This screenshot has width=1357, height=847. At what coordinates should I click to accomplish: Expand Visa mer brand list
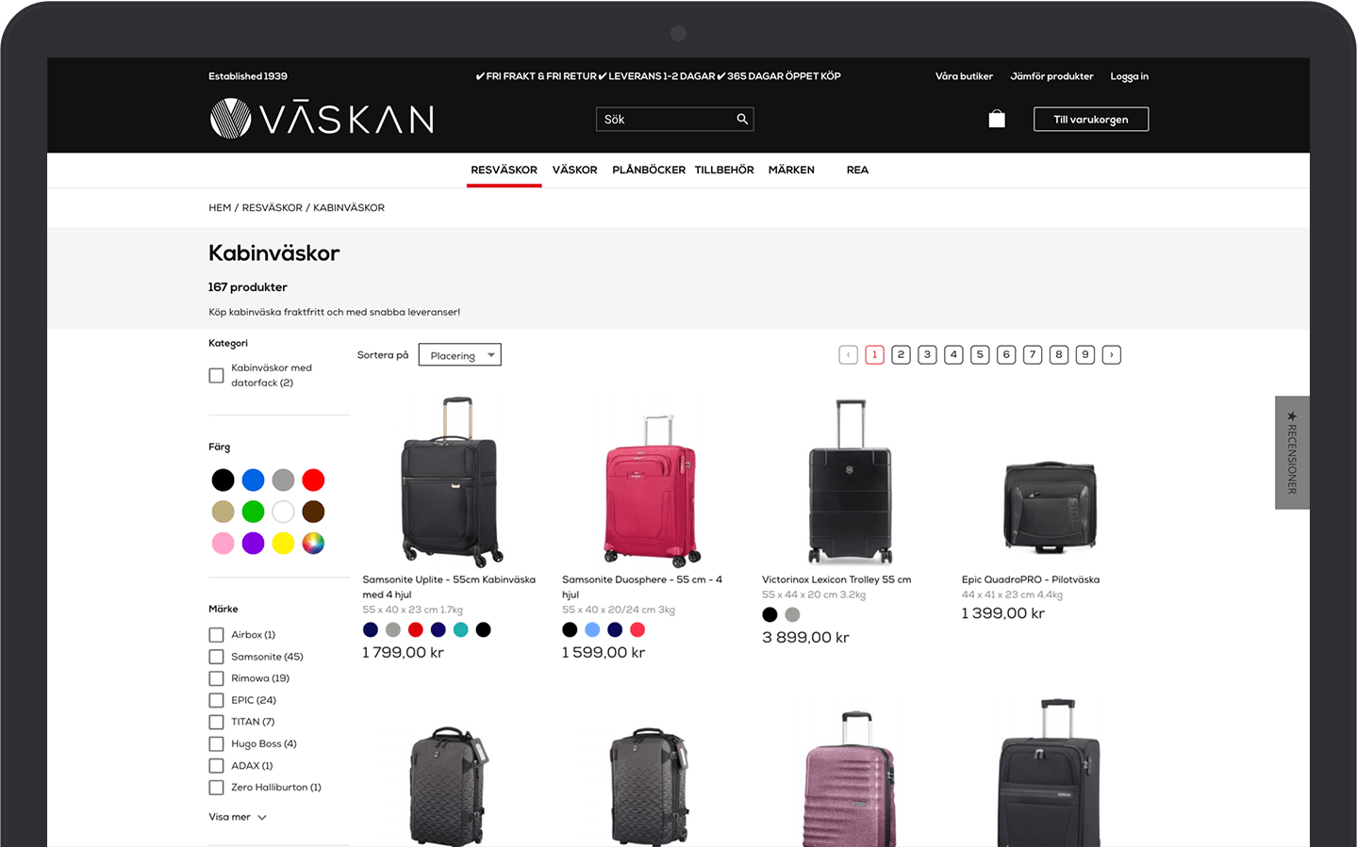pos(238,817)
